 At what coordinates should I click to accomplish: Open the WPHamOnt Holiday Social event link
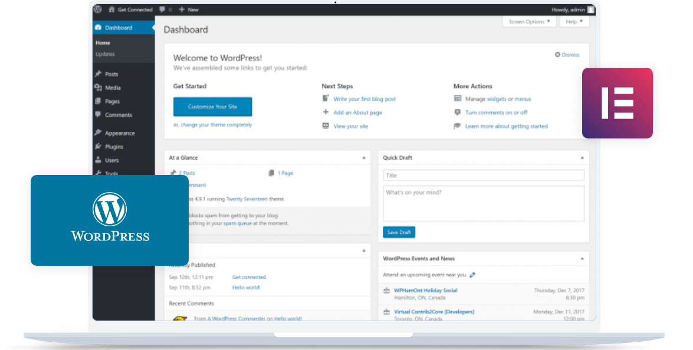[426, 290]
